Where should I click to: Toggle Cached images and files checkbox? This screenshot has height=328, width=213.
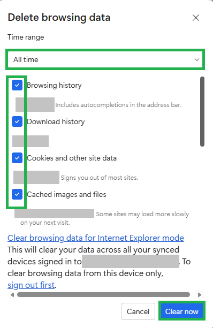(17, 194)
